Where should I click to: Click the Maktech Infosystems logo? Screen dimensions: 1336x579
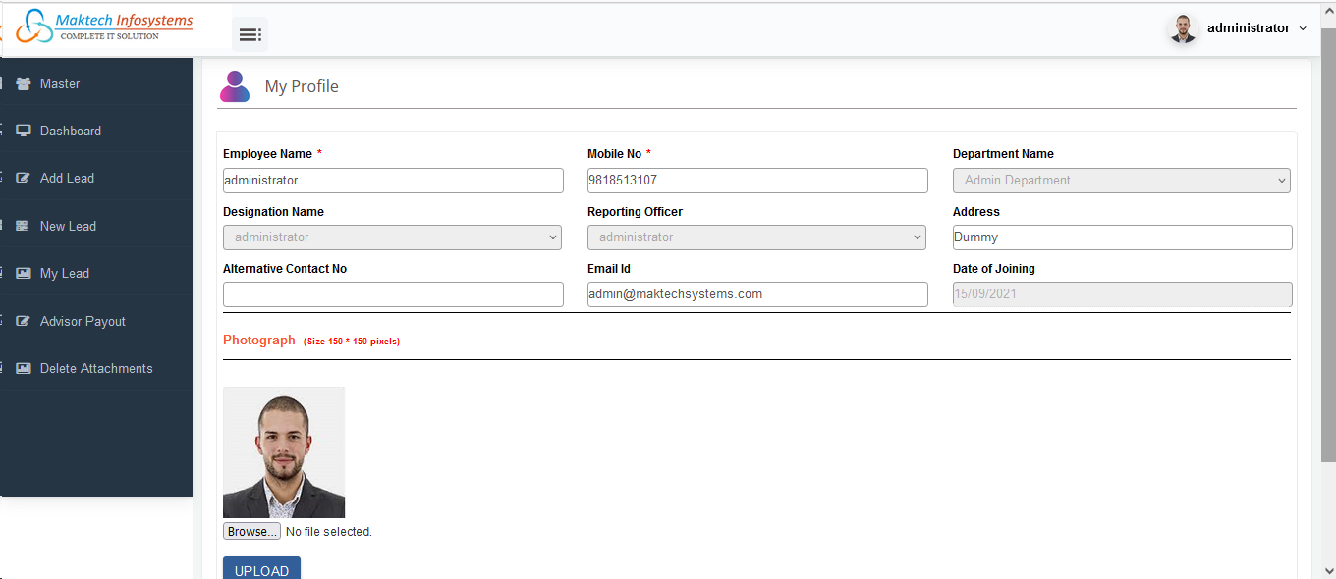(106, 26)
